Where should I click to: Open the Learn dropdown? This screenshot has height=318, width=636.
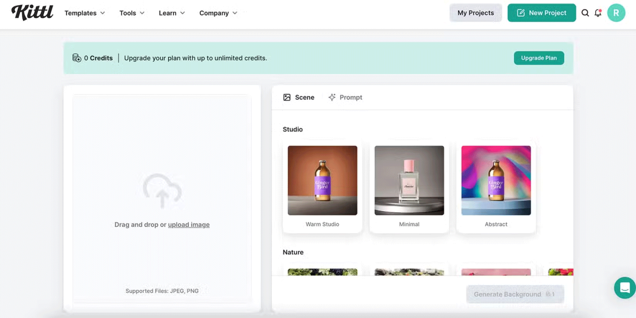click(172, 13)
